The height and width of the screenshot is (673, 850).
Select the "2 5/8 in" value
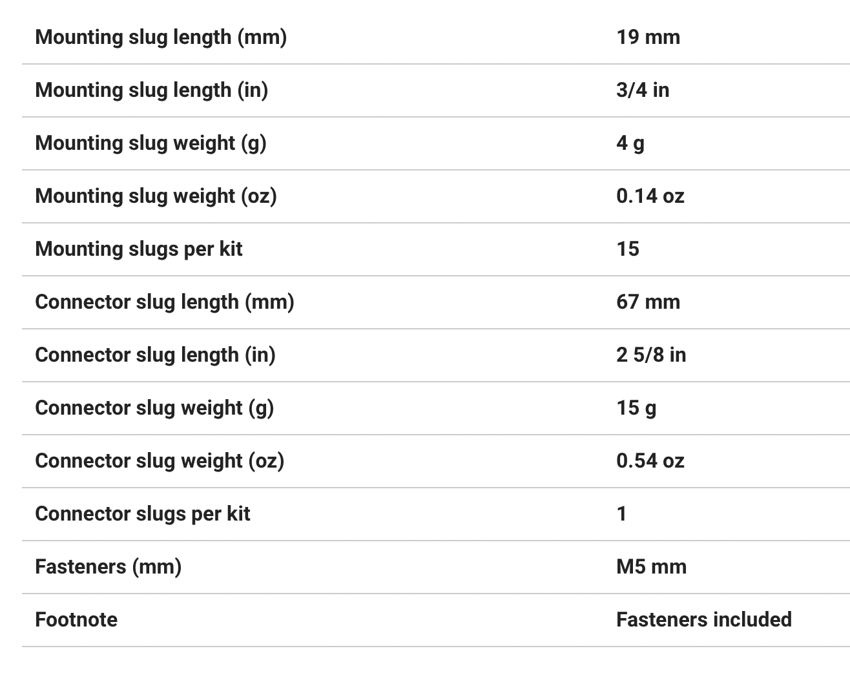pos(651,355)
